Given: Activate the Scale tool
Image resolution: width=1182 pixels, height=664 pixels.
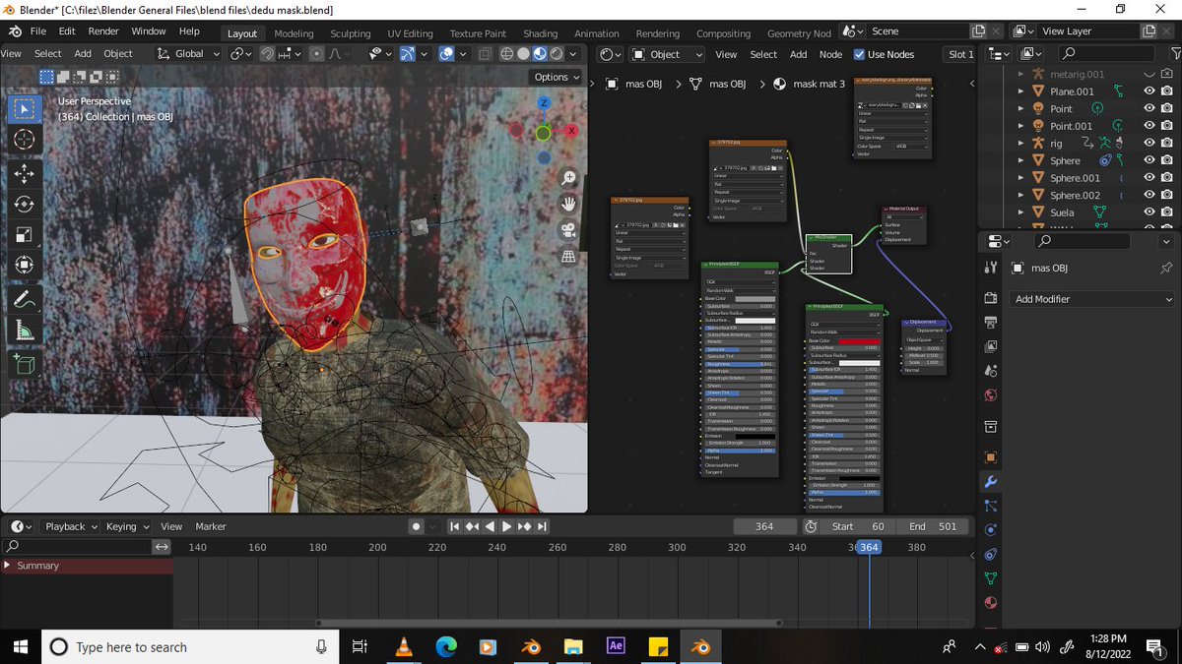Looking at the screenshot, I should click(x=25, y=234).
